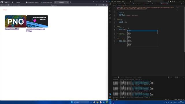Change file encoding UTF-8
Image resolution: width=185 pixels, height=104 pixels.
(175, 100)
